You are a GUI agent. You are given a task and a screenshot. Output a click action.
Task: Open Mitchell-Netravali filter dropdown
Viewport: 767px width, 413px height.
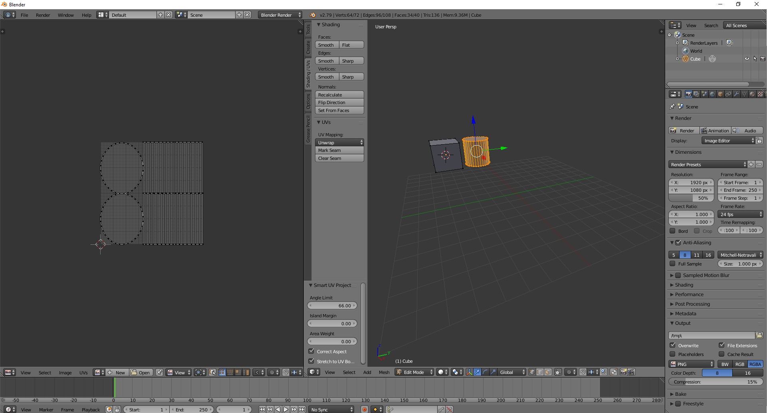tap(740, 255)
